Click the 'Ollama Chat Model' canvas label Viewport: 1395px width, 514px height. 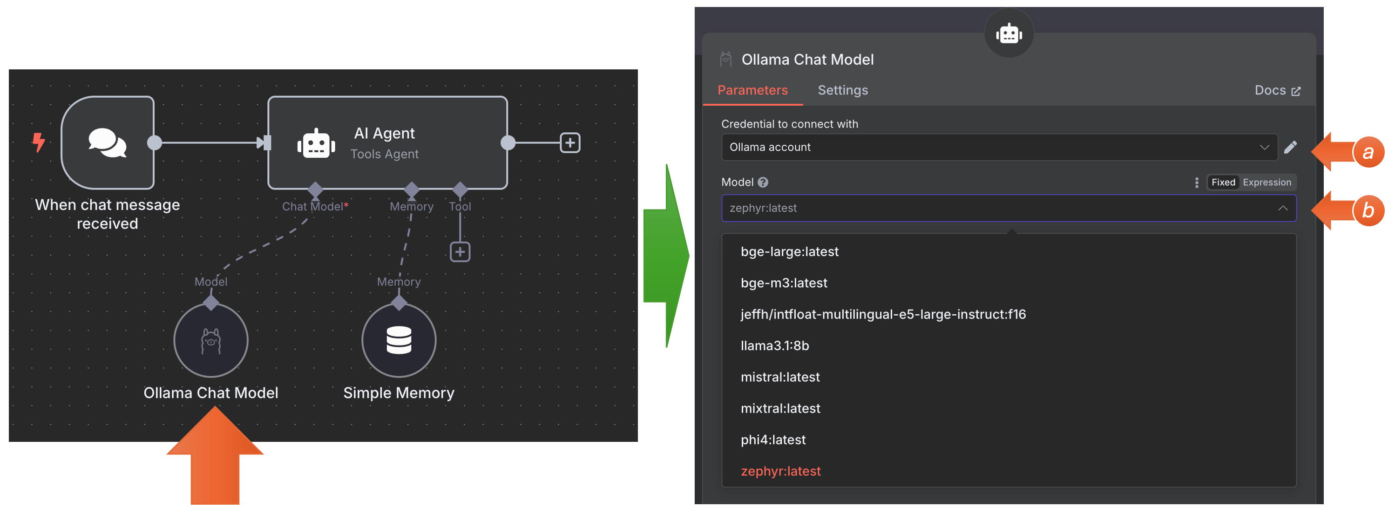click(210, 392)
